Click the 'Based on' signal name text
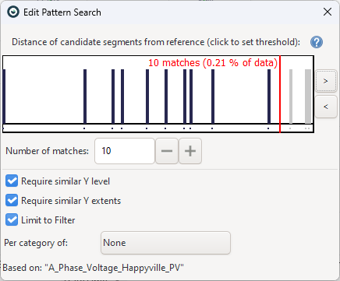Screen dimensions: 340x281 (114, 268)
